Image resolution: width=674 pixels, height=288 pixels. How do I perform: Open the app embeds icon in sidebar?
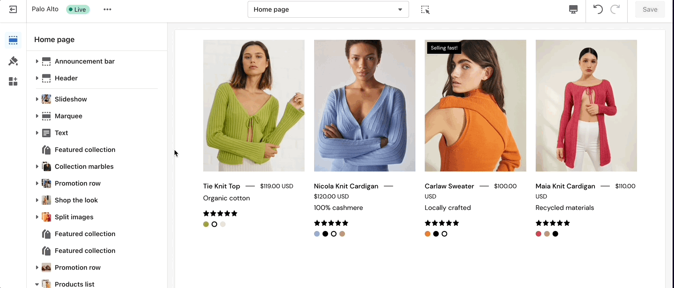click(13, 81)
